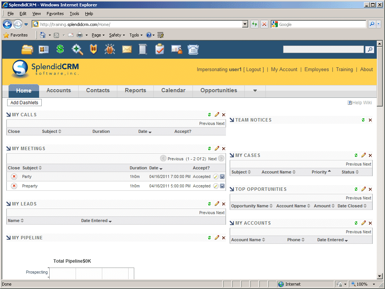This screenshot has width=385, height=289.
Task: Click the edit pencil for Preparty meeting
Action: (216, 186)
